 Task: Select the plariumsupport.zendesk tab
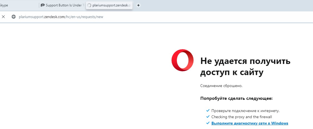(x=109, y=5)
